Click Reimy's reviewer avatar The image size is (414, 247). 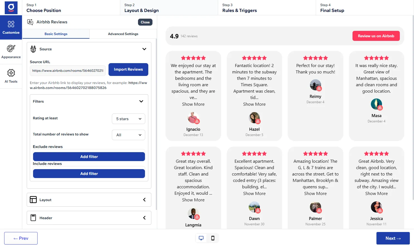pyautogui.click(x=316, y=85)
